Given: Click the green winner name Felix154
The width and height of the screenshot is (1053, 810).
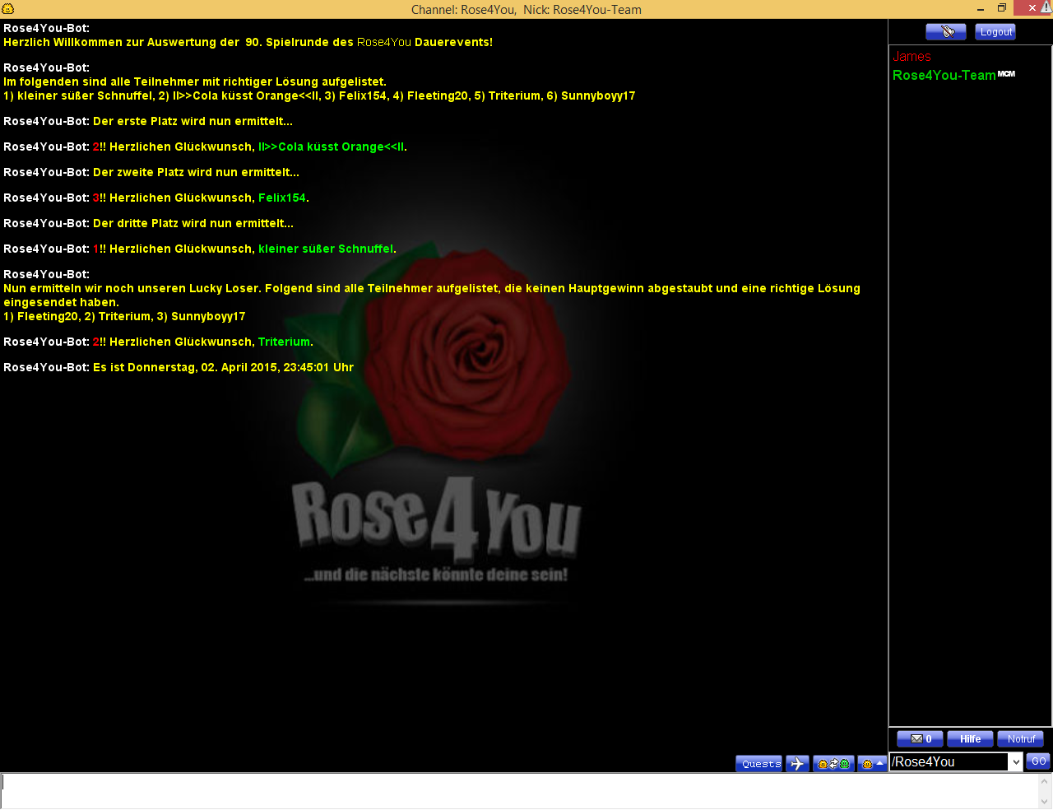Looking at the screenshot, I should pyautogui.click(x=281, y=198).
